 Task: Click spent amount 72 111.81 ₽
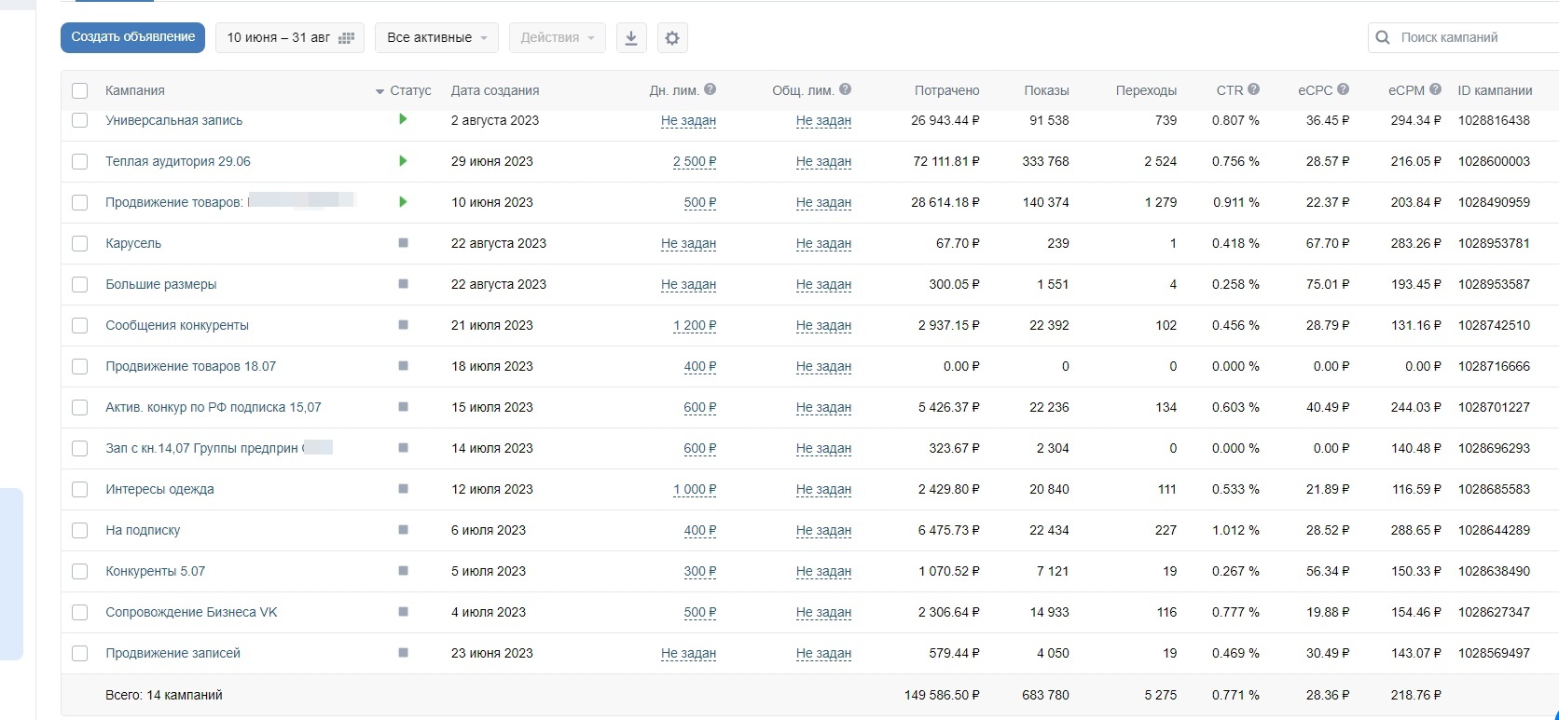tap(946, 161)
